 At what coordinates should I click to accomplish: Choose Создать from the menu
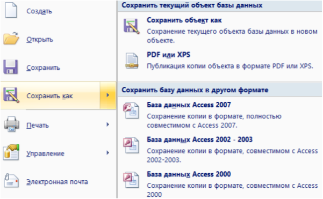39,11
